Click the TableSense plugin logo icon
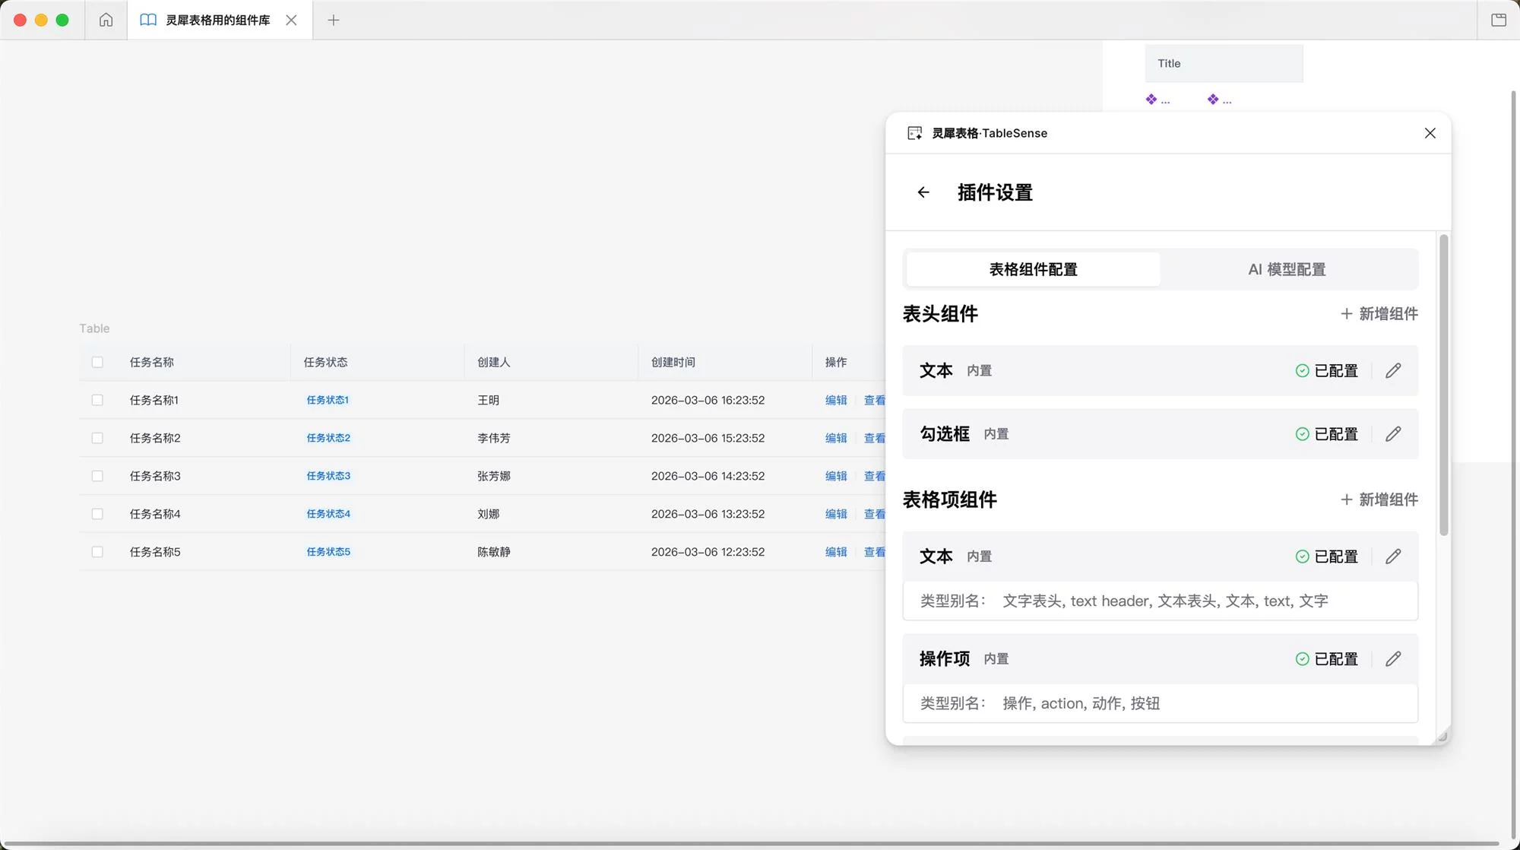 (914, 132)
